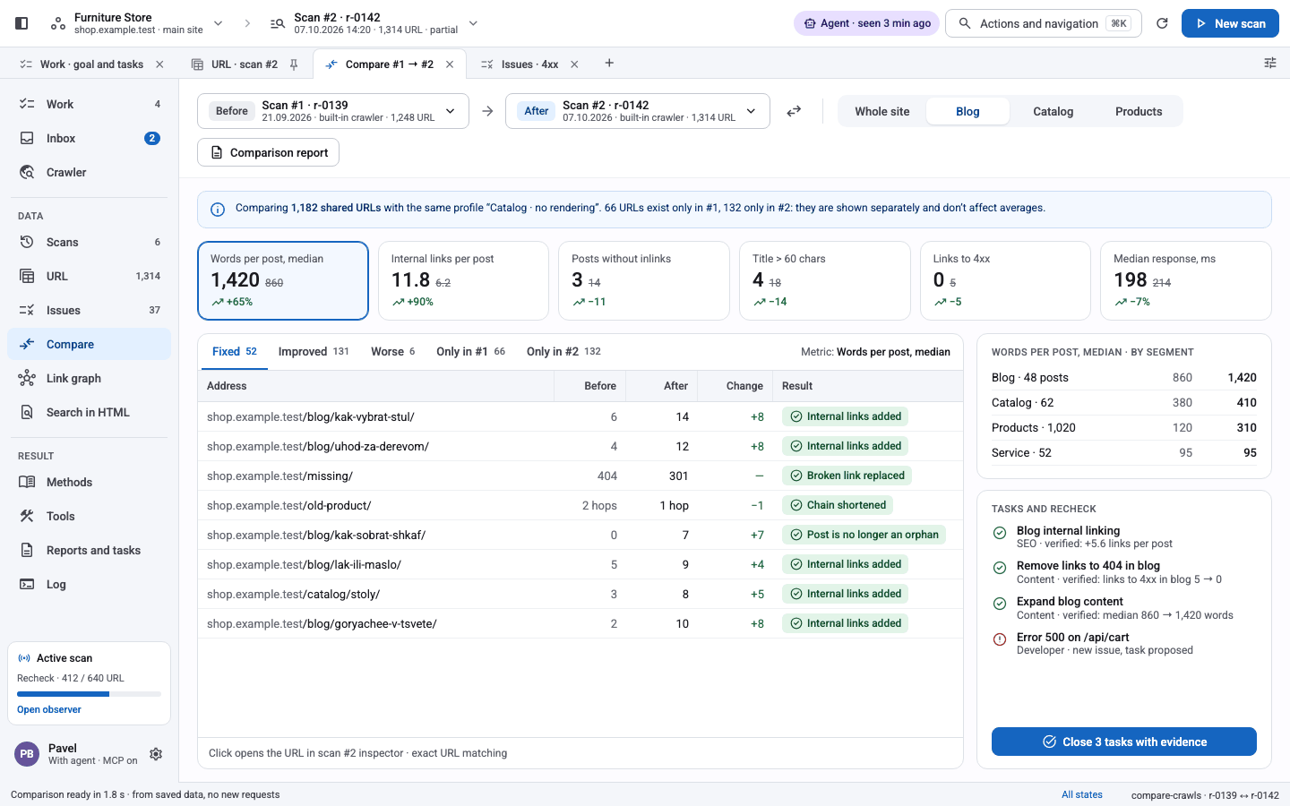Close the Work · goal and tasks tab
1290x806 pixels.
(x=159, y=64)
